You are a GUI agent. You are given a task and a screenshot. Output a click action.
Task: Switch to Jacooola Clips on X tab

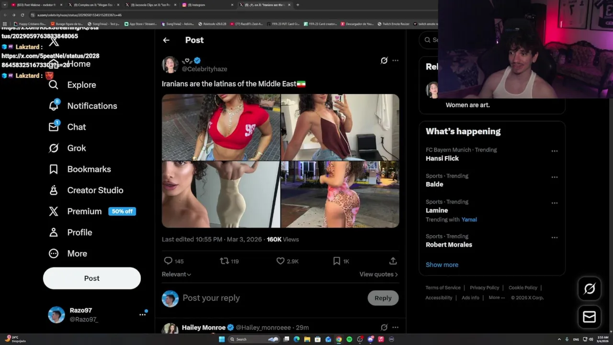pos(150,5)
